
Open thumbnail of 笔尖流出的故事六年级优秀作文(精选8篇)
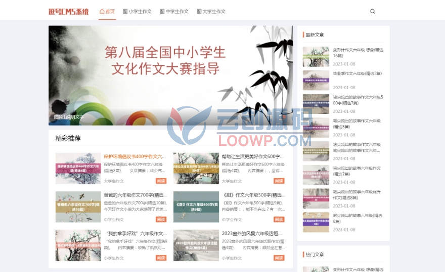pyautogui.click(x=316, y=199)
